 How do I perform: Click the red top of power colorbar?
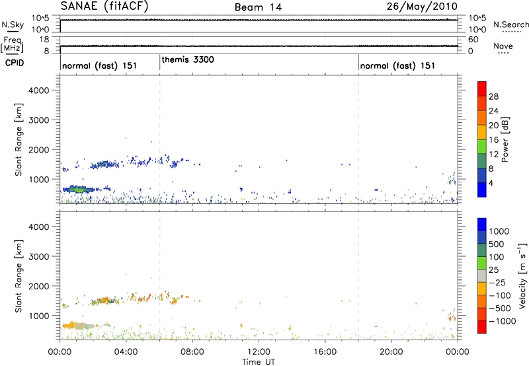[482, 89]
